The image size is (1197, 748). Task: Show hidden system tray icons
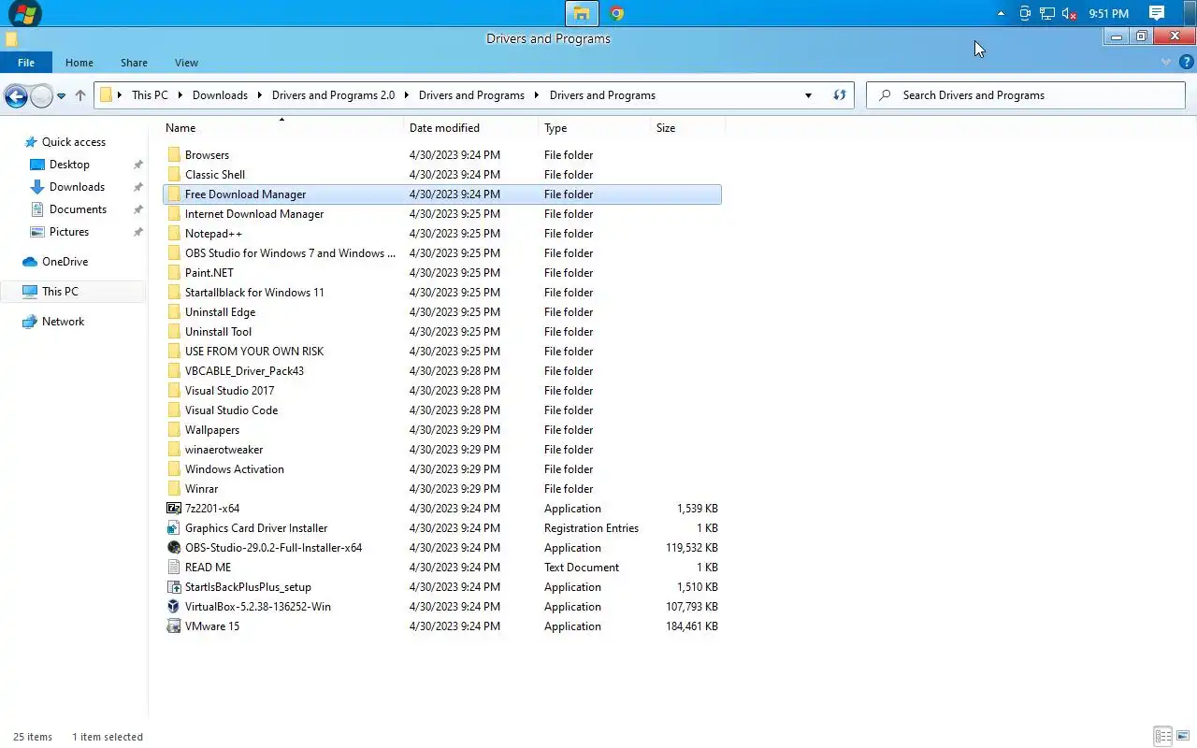(1001, 14)
